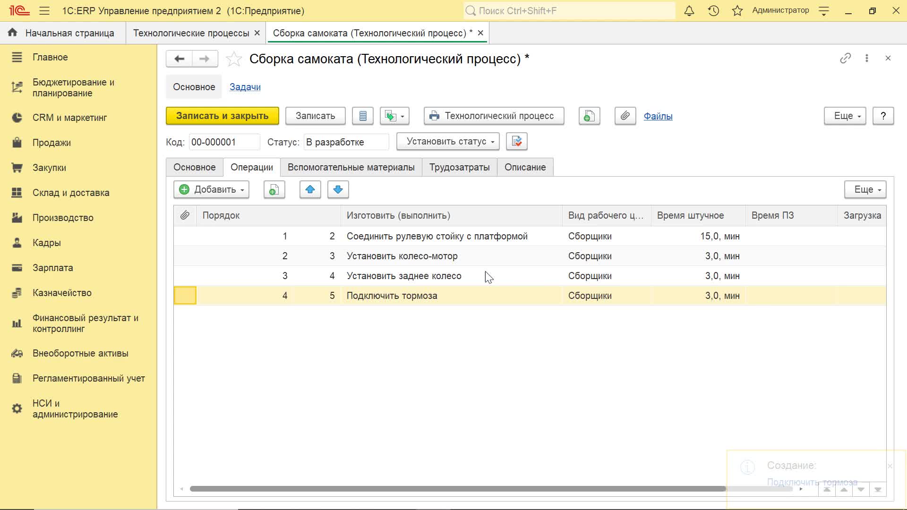Image resolution: width=907 pixels, height=510 pixels.
Task: Close Технологические процессы tab
Action: pos(257,33)
